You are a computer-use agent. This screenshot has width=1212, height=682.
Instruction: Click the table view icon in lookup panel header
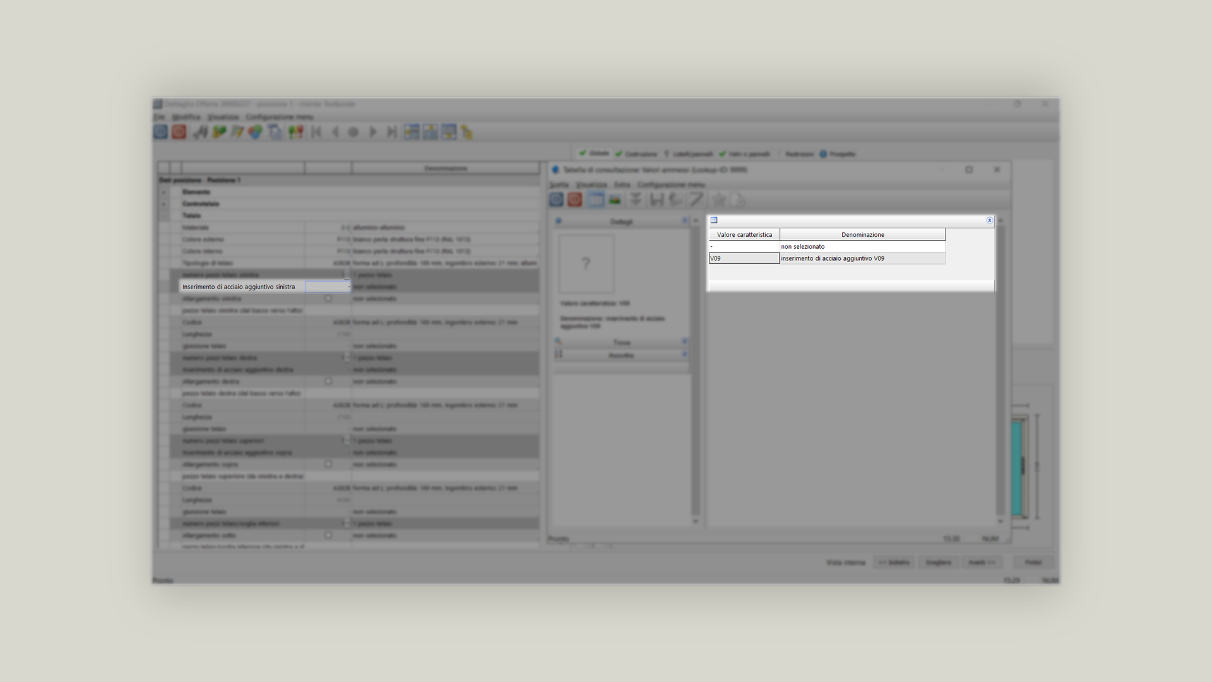click(x=714, y=220)
